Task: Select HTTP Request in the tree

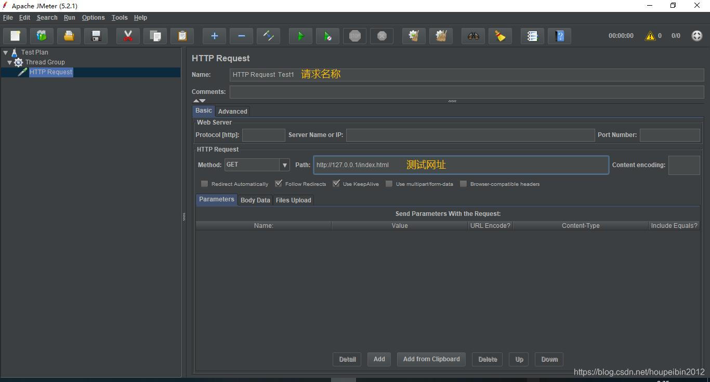Action: [51, 72]
